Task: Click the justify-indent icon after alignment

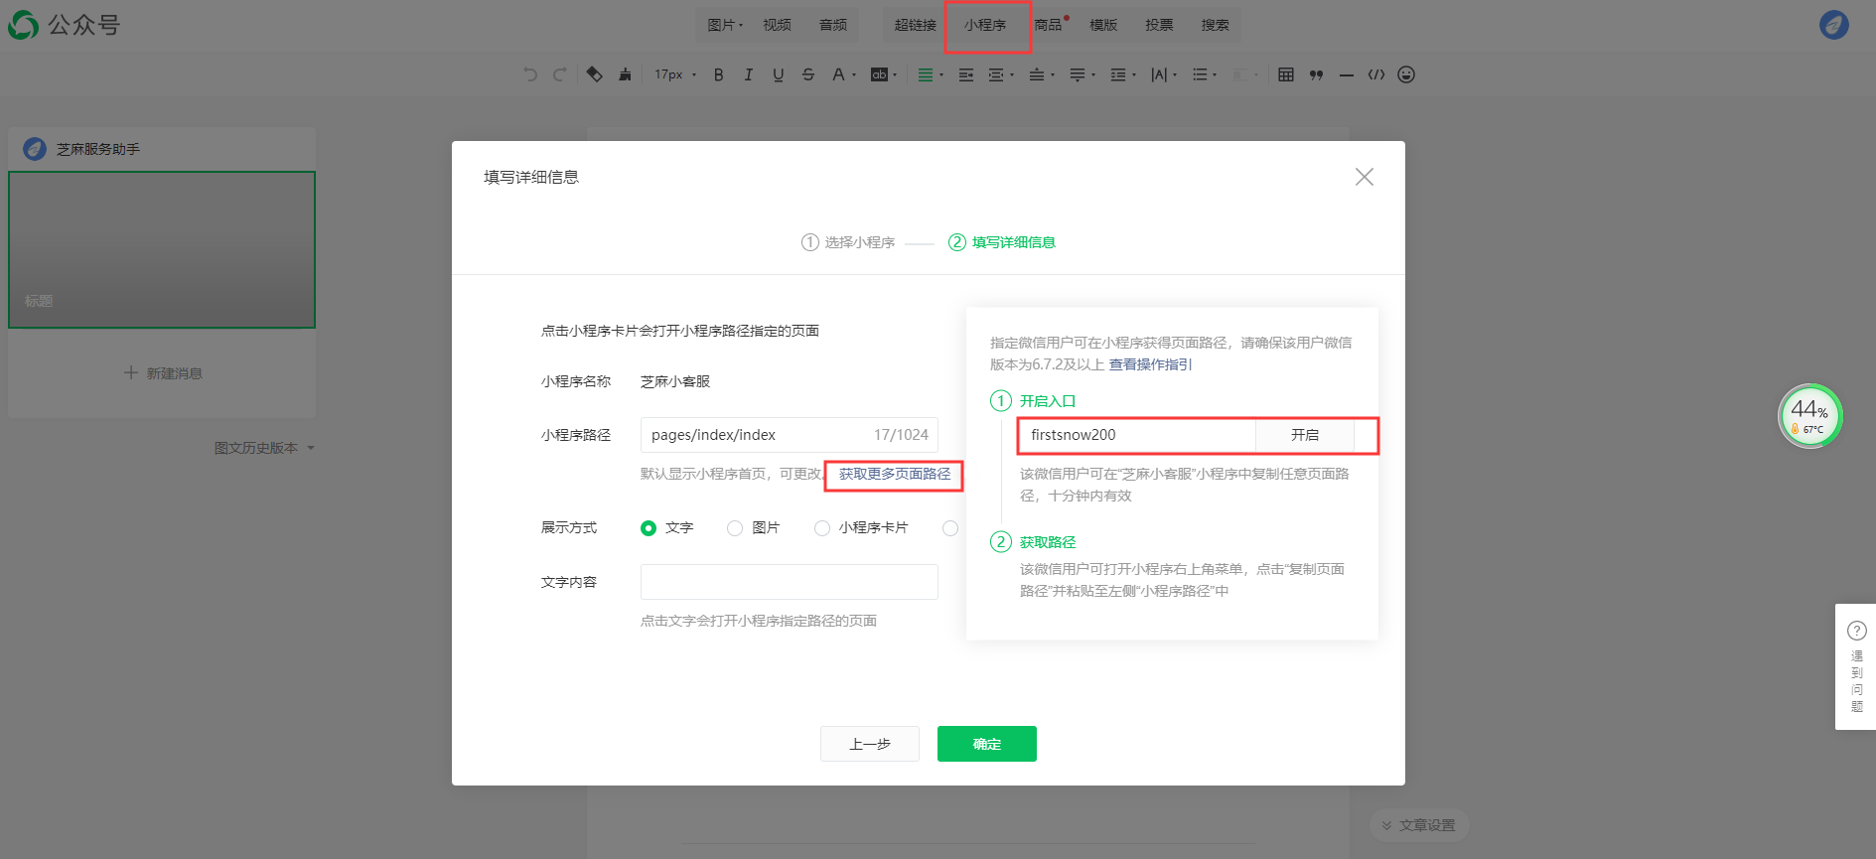Action: 965,74
